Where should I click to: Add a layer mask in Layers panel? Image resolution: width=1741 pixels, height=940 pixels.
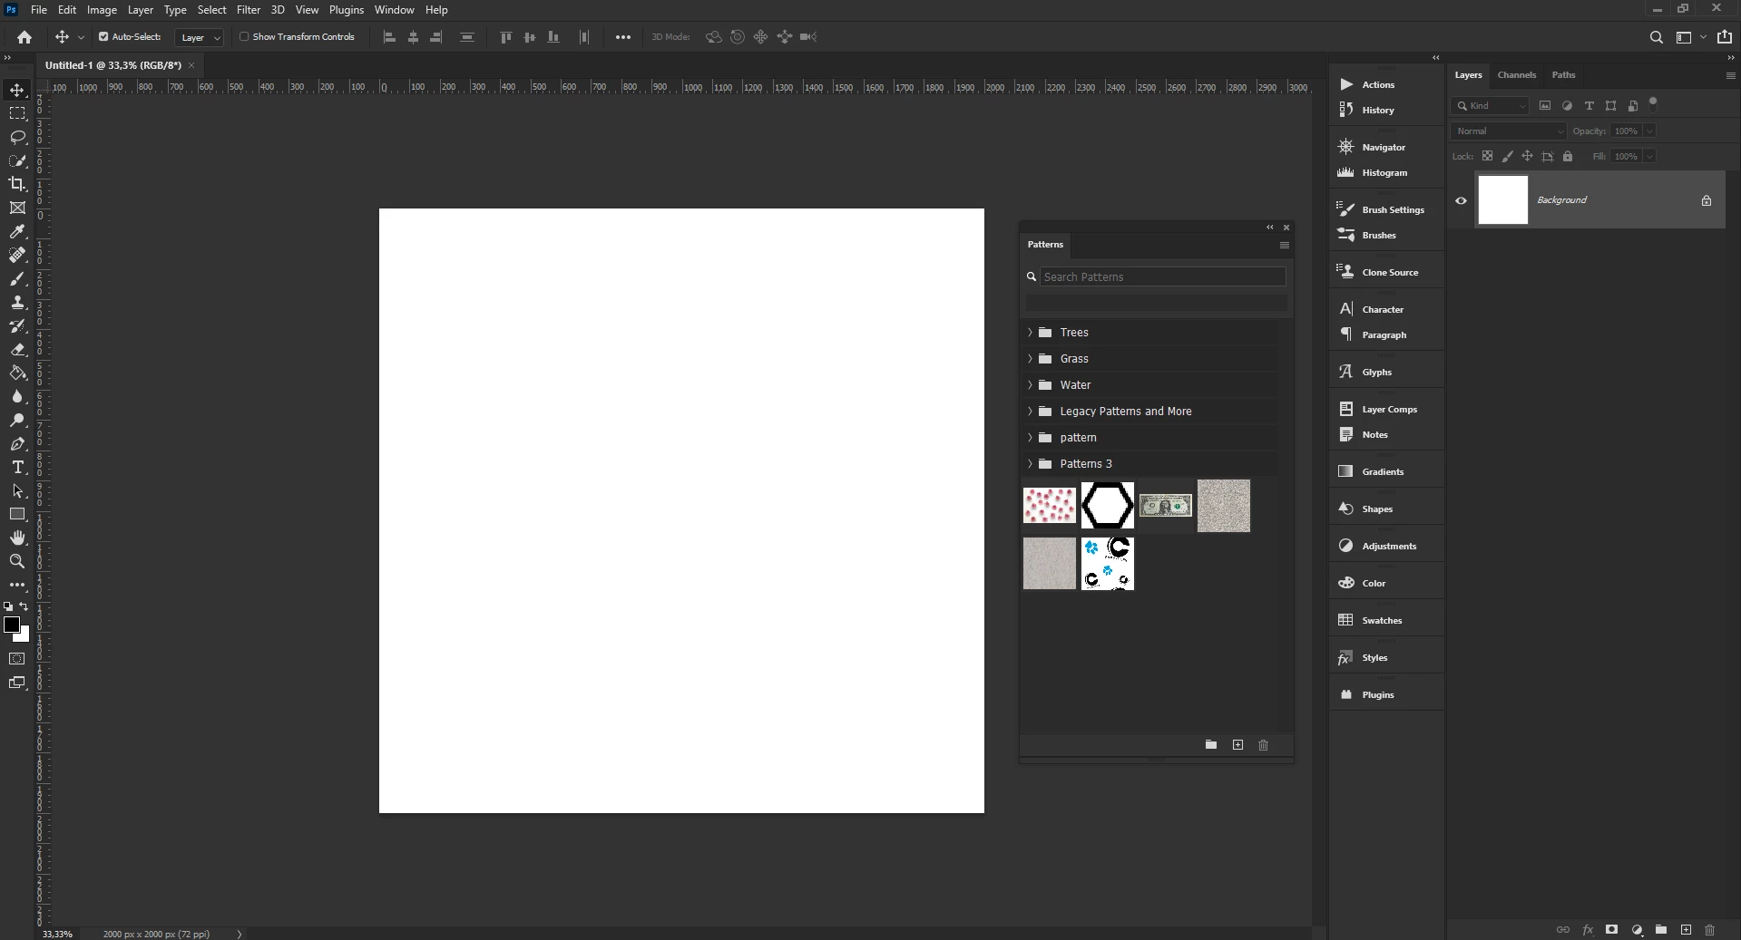pos(1611,929)
